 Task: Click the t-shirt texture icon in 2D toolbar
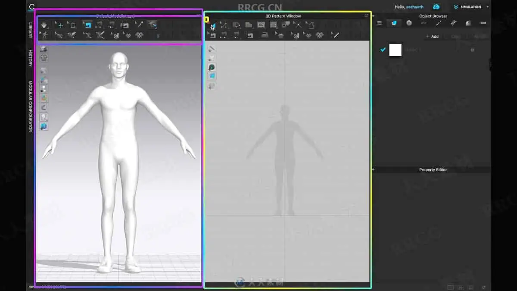tap(308, 35)
